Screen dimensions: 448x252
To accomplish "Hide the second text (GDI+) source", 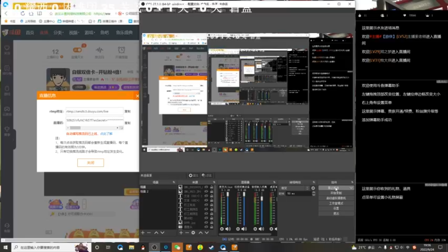I will coord(206,200).
